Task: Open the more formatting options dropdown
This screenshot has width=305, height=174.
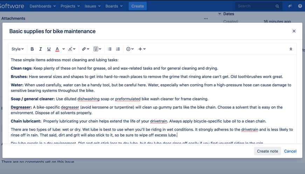Action: tap(72, 49)
